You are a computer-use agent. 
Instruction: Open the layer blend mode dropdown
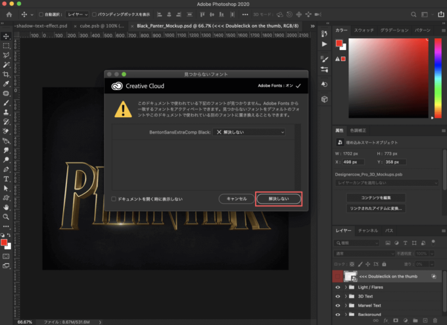pos(364,253)
